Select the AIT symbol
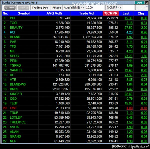This screenshot has width=150, height=149. (x=12, y=75)
